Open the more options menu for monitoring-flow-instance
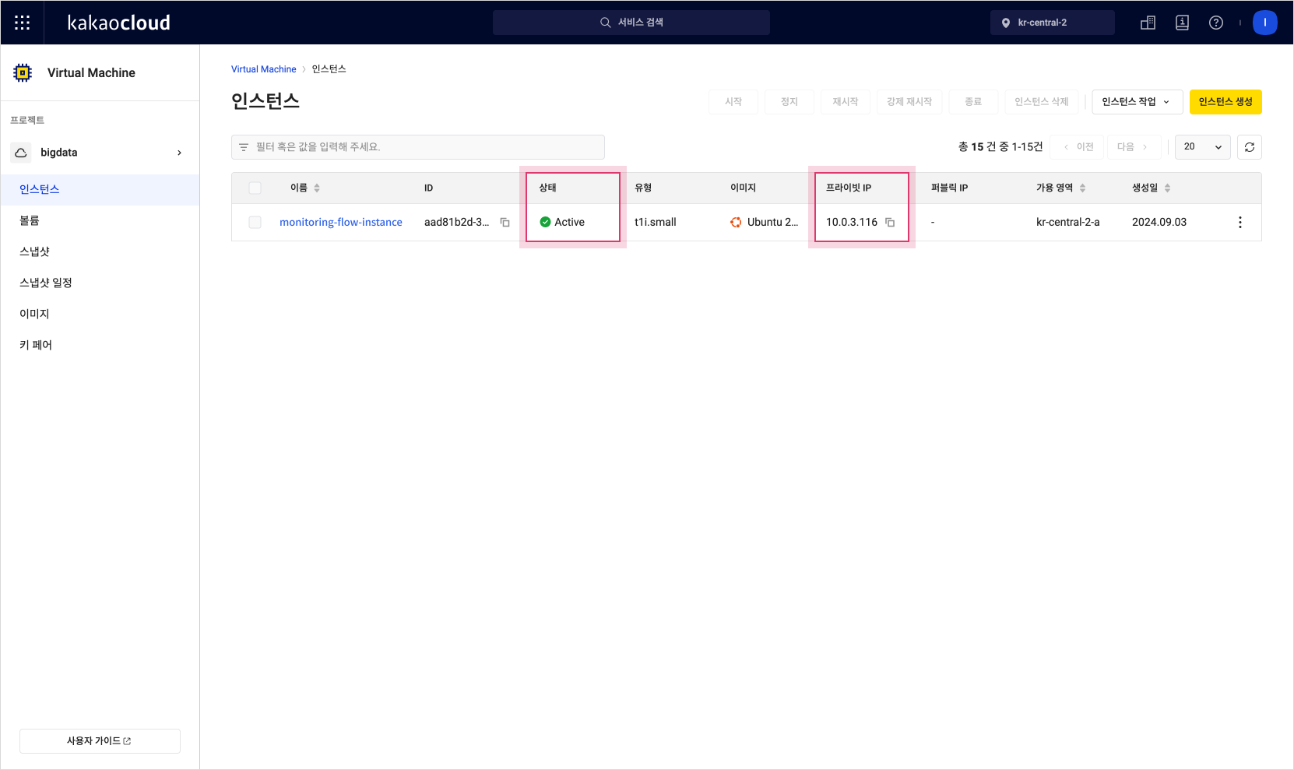Viewport: 1294px width, 770px height. click(1240, 223)
